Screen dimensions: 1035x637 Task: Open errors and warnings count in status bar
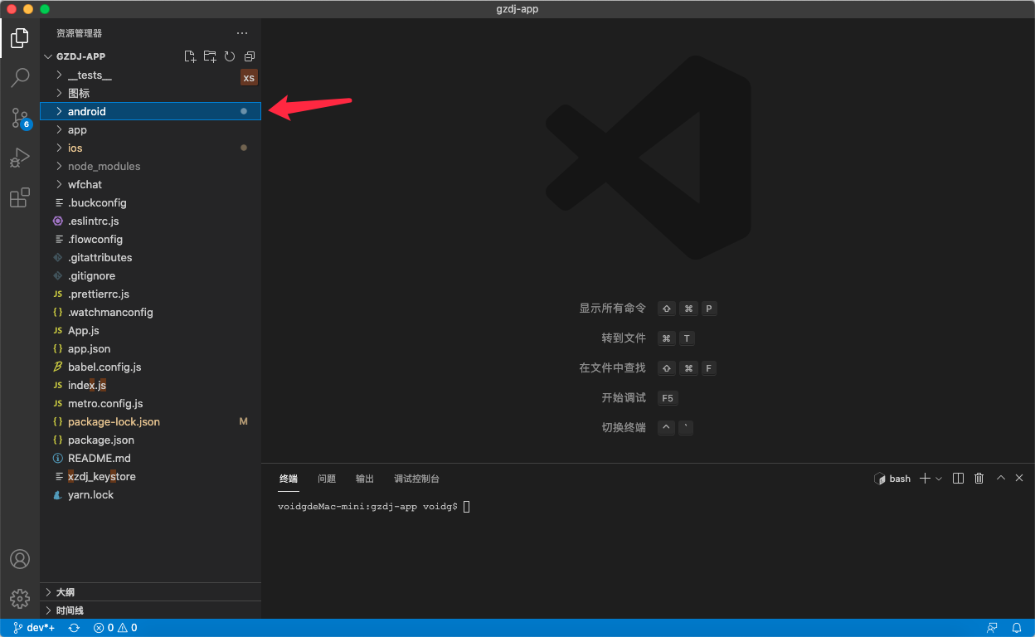[x=115, y=628]
